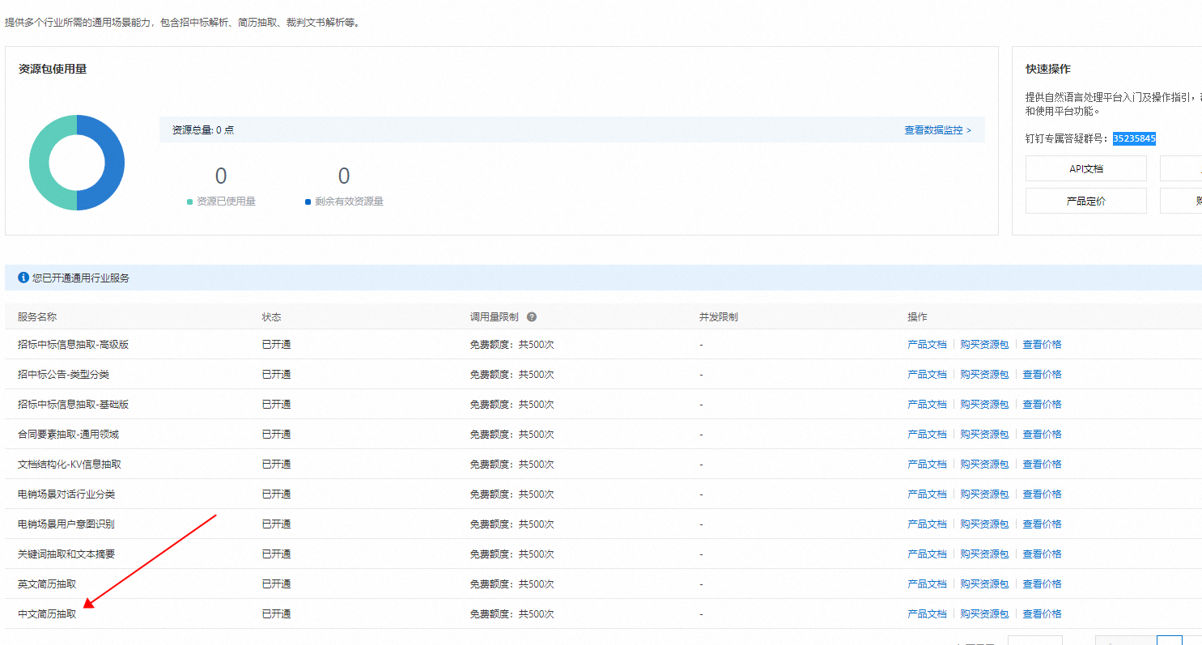1202x645 pixels.
Task: Click the teal segment of the donut chart
Action: point(40,162)
